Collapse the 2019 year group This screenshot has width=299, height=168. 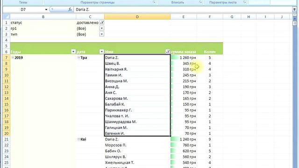point(13,57)
